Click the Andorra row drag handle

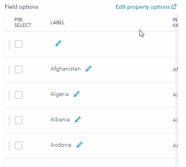click(9, 146)
